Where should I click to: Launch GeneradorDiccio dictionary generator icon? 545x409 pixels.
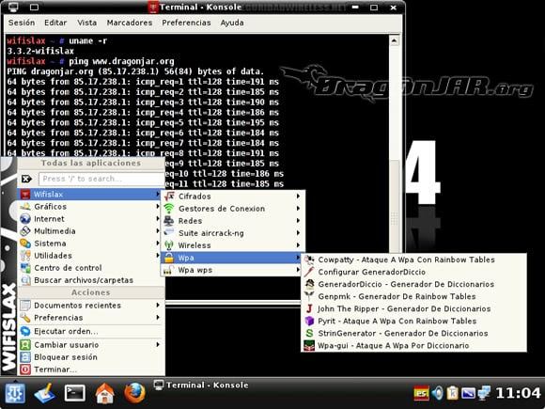(x=309, y=284)
